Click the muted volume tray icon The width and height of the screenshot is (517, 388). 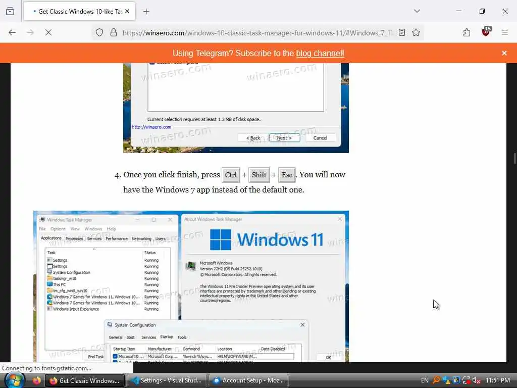tap(476, 380)
